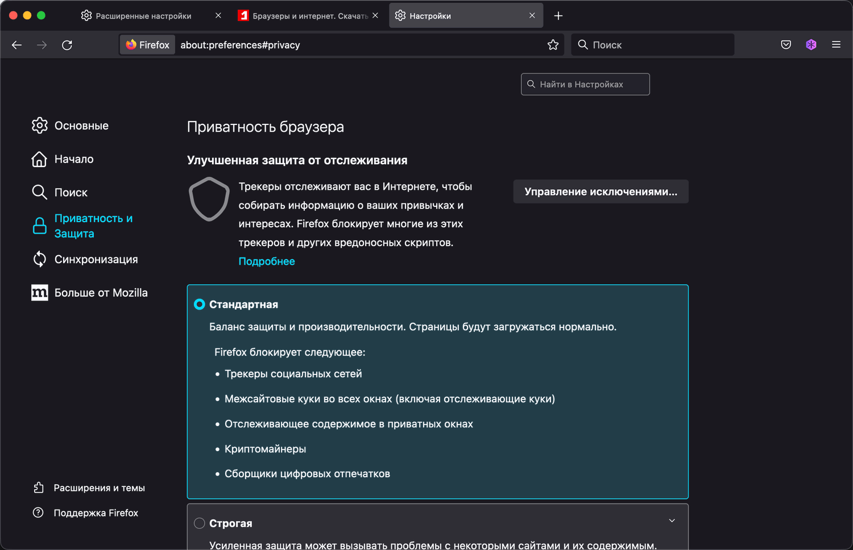Open the Основные settings category
Viewport: 853px width, 550px height.
coord(81,126)
